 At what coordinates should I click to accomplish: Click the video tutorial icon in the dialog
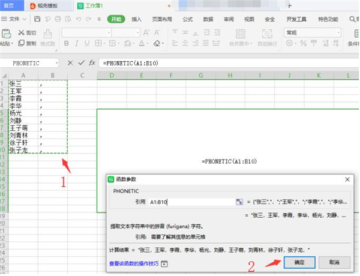[x=164, y=263]
